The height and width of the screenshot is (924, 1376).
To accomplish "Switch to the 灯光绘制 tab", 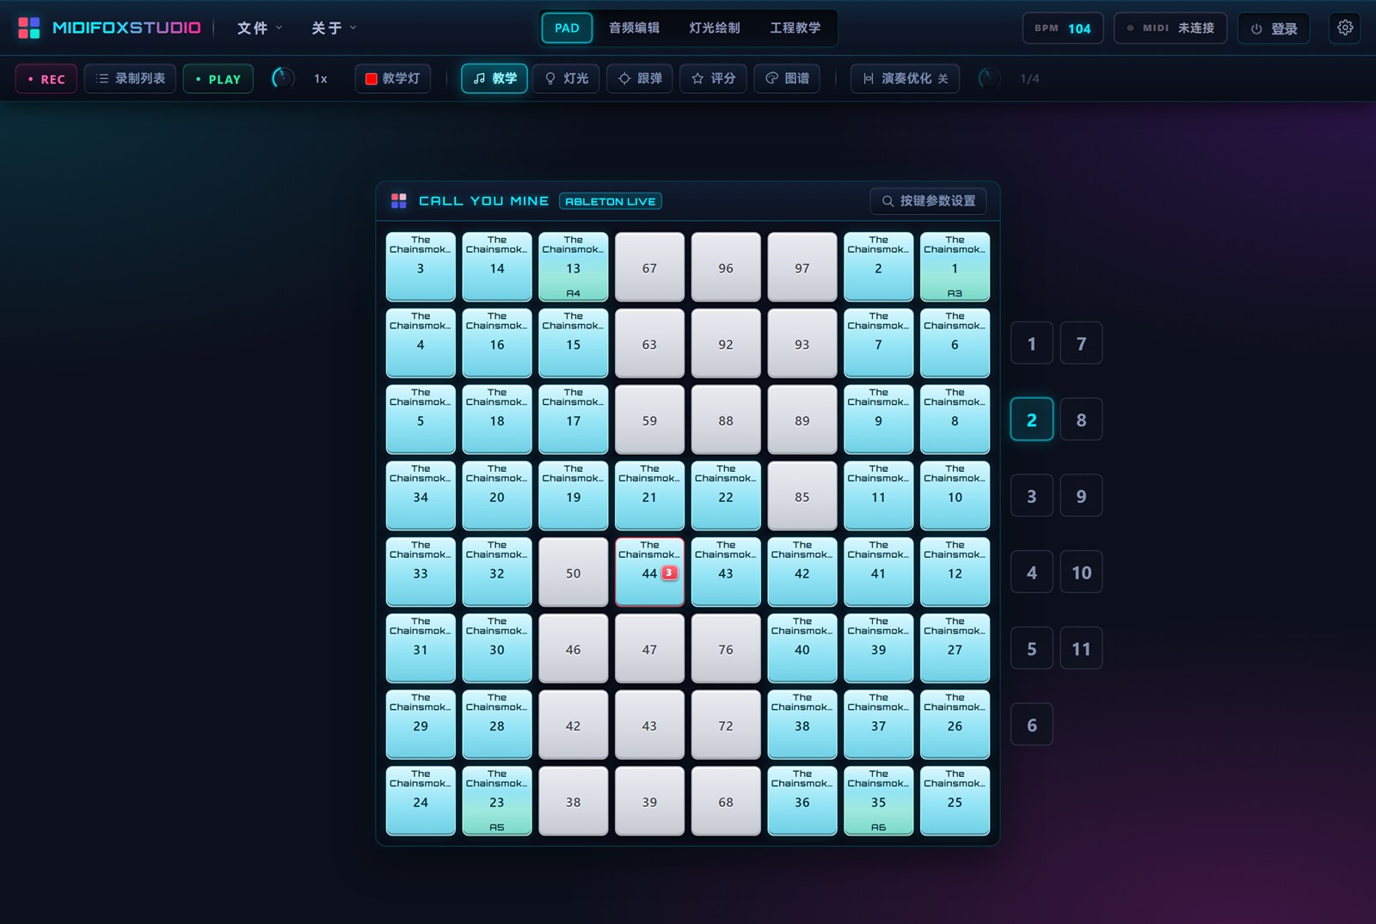I will click(715, 28).
